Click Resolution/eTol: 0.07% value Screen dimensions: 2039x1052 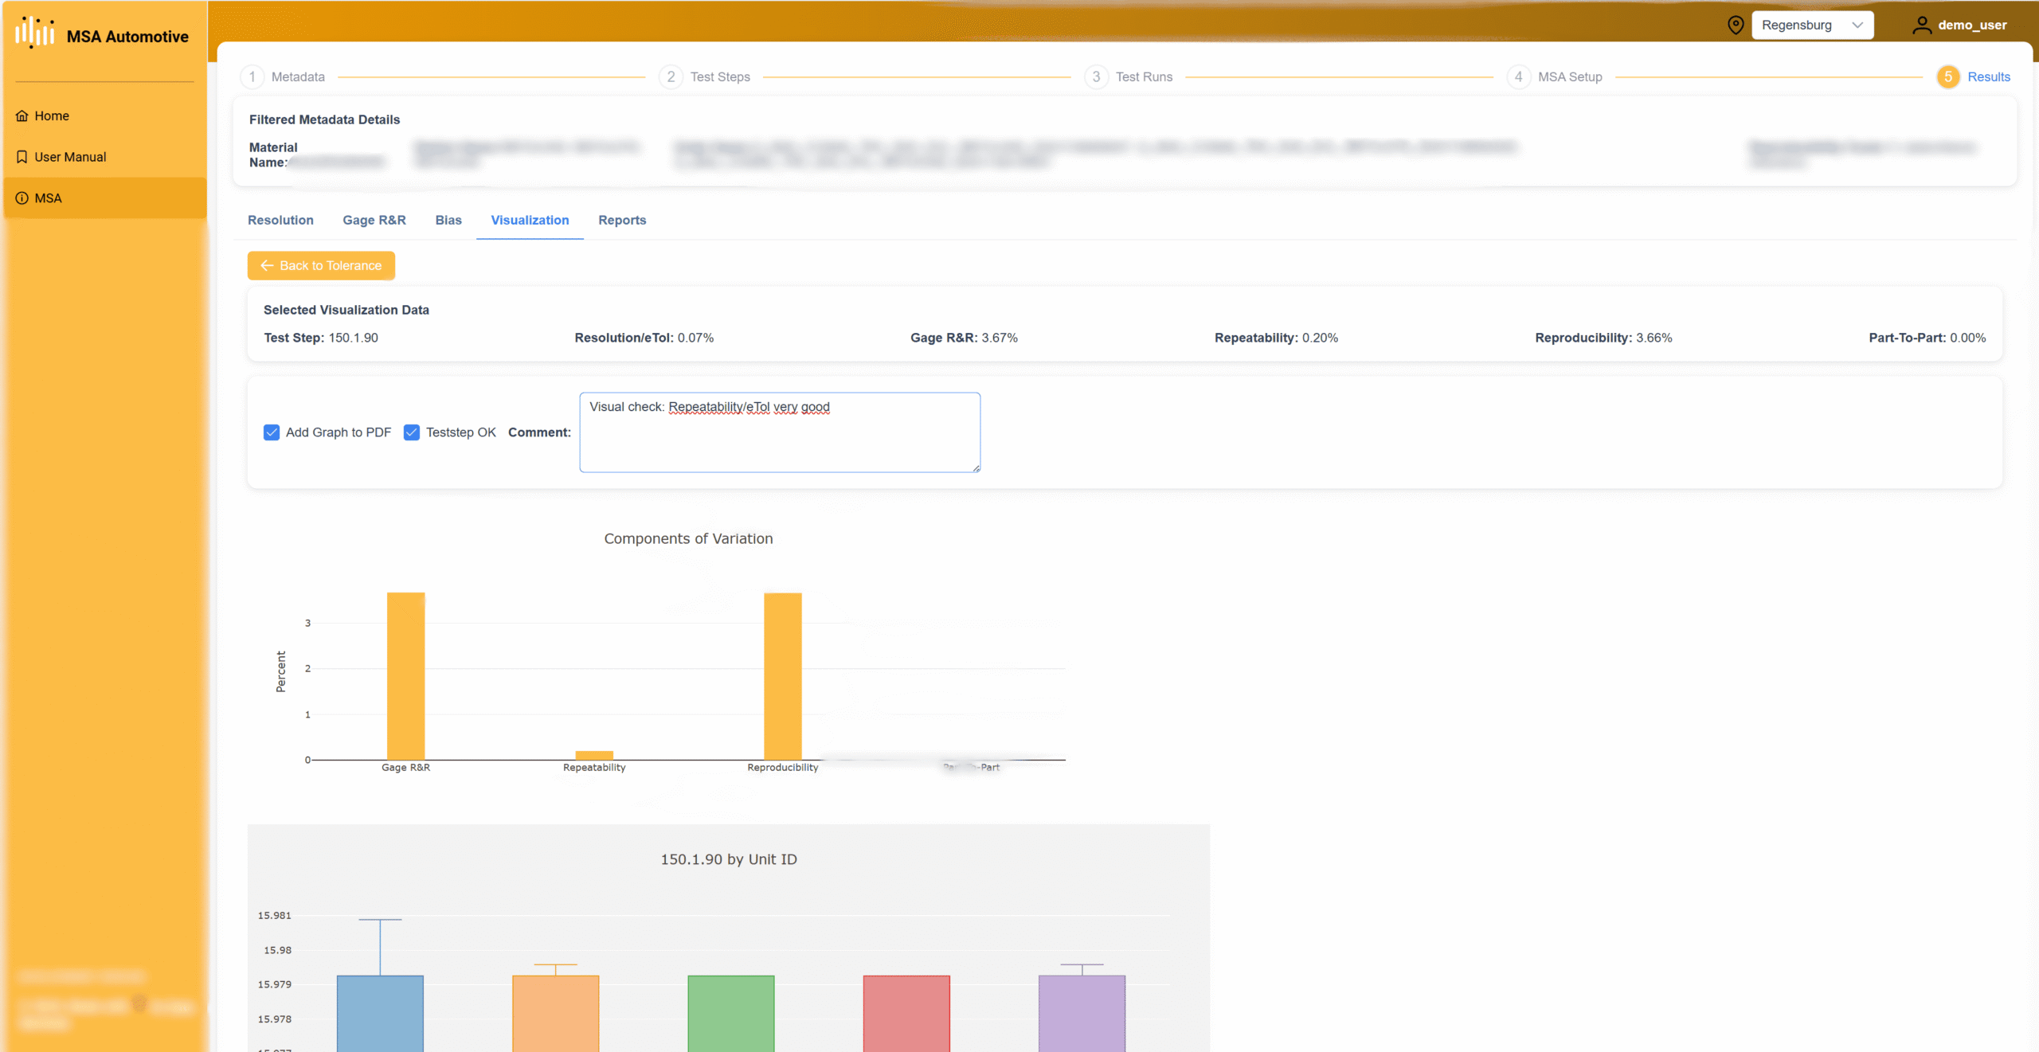tap(644, 338)
